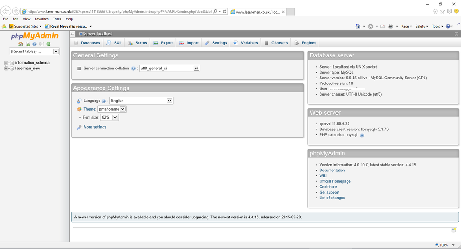Open the Documentation link
The image size is (461, 249).
point(332,171)
